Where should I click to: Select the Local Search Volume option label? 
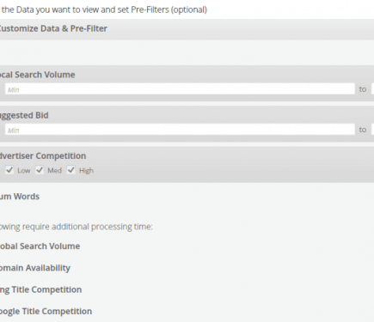pos(37,75)
